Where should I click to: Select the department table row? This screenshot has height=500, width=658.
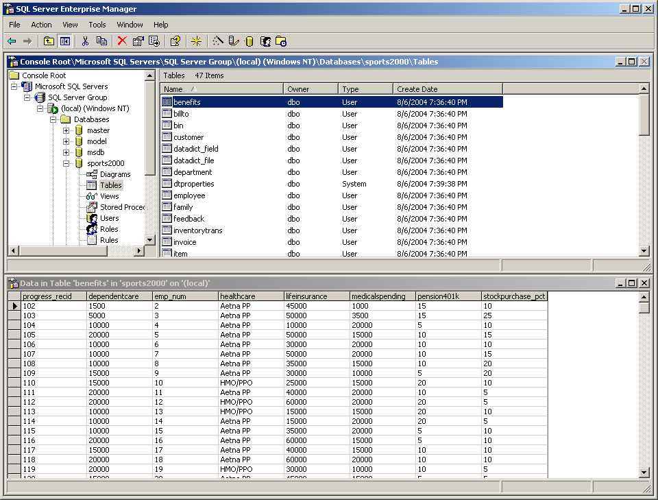[332, 171]
